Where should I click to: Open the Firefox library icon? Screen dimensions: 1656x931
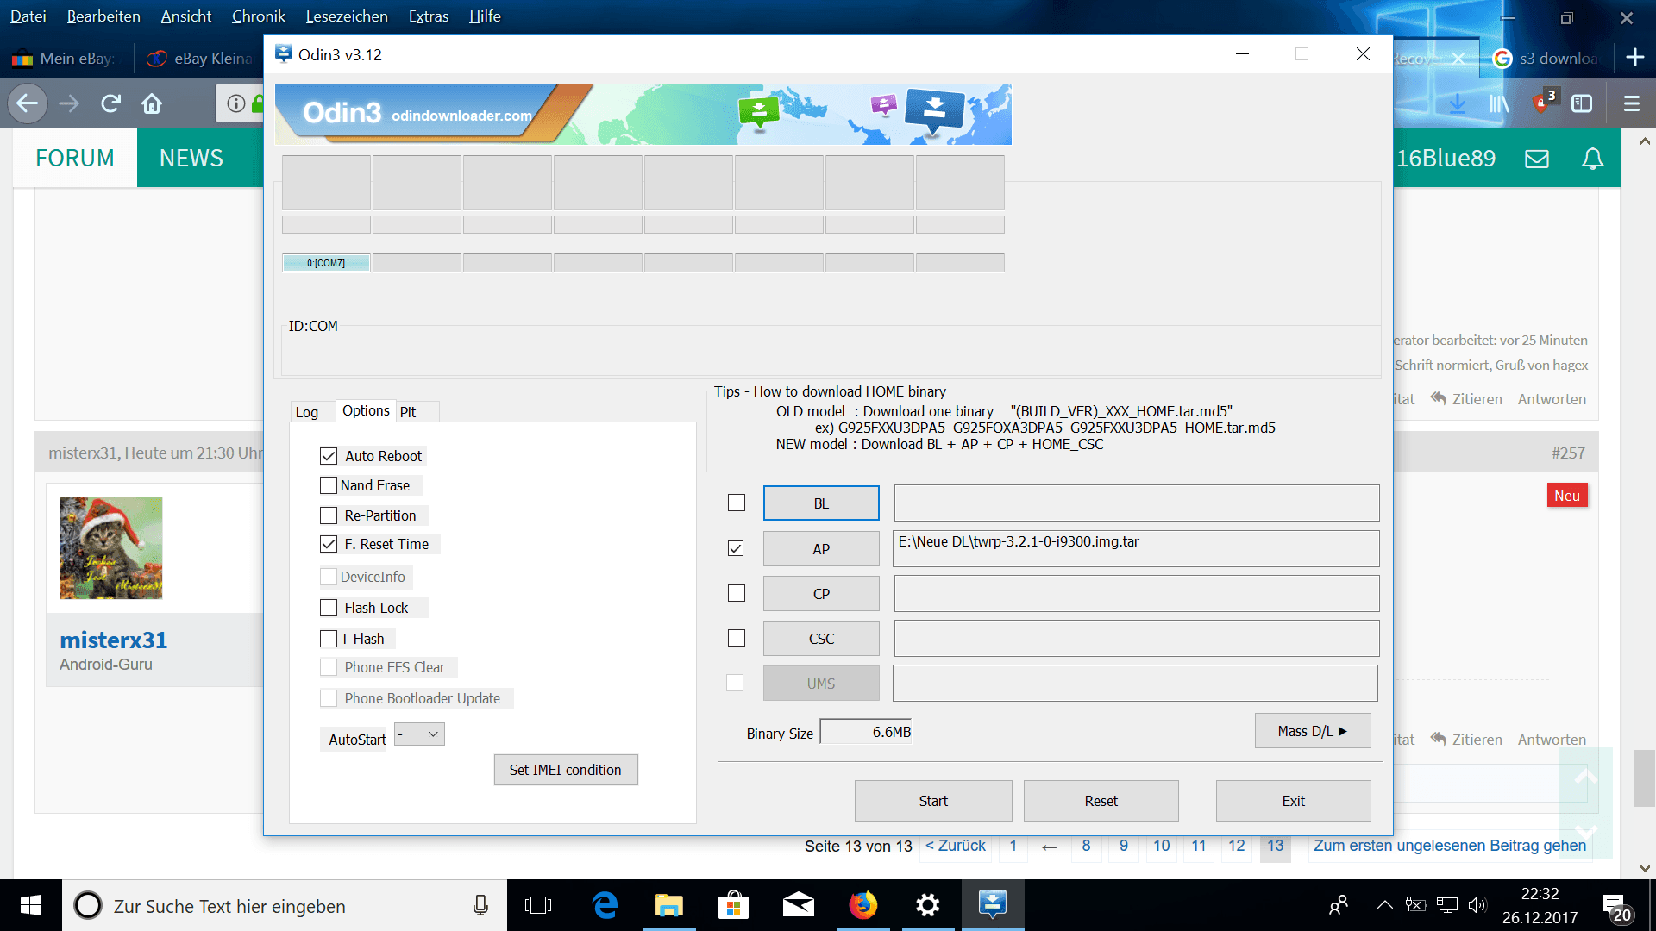coord(1499,104)
